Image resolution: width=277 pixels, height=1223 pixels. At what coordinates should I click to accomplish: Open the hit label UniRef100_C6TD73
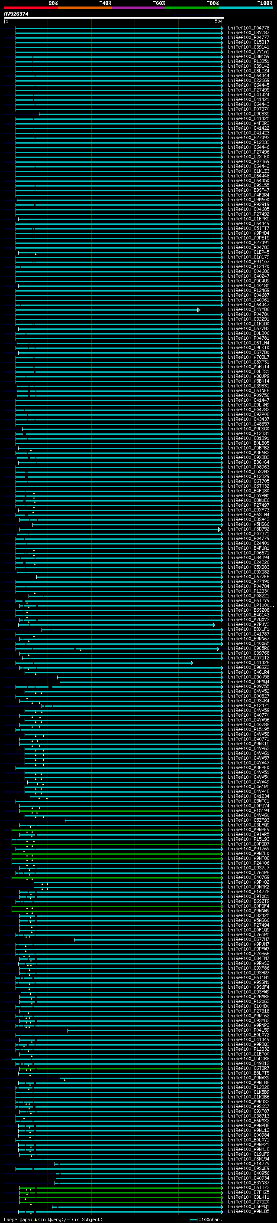pos(248,1188)
